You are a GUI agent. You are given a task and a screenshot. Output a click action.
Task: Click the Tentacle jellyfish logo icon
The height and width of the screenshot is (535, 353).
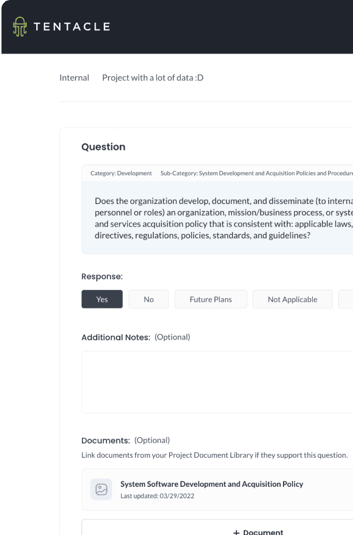tap(20, 27)
